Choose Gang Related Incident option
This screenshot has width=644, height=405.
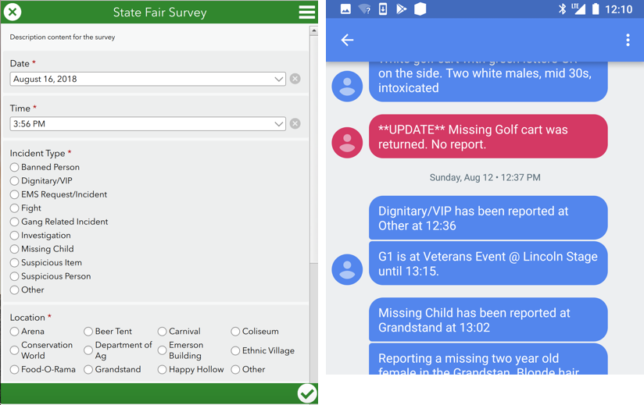14,222
